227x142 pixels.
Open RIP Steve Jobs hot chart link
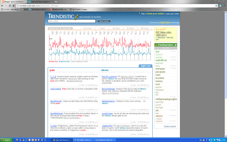(164, 33)
